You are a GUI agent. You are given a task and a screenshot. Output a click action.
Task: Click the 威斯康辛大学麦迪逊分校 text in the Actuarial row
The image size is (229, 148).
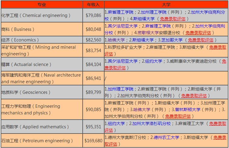(x=193, y=61)
